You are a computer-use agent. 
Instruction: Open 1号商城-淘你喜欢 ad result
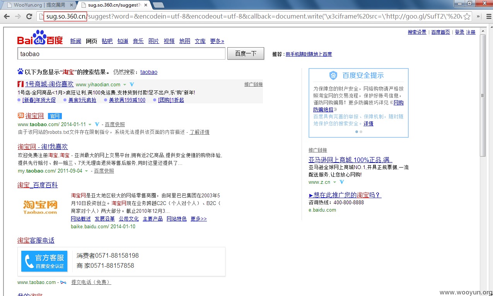pyautogui.click(x=49, y=84)
